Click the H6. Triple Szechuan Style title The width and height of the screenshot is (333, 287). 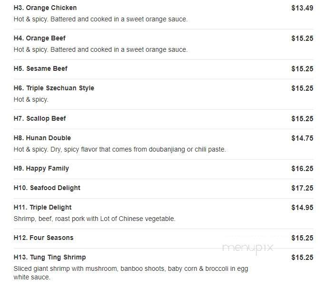tap(54, 88)
